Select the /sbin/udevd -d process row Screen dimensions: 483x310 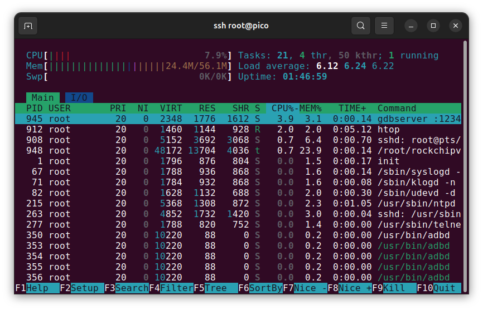pos(238,193)
